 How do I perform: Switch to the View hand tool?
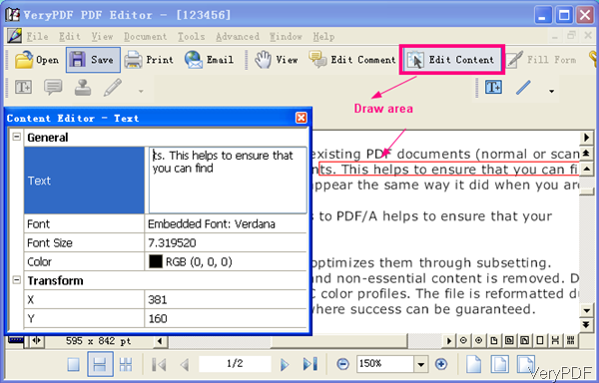pos(277,60)
